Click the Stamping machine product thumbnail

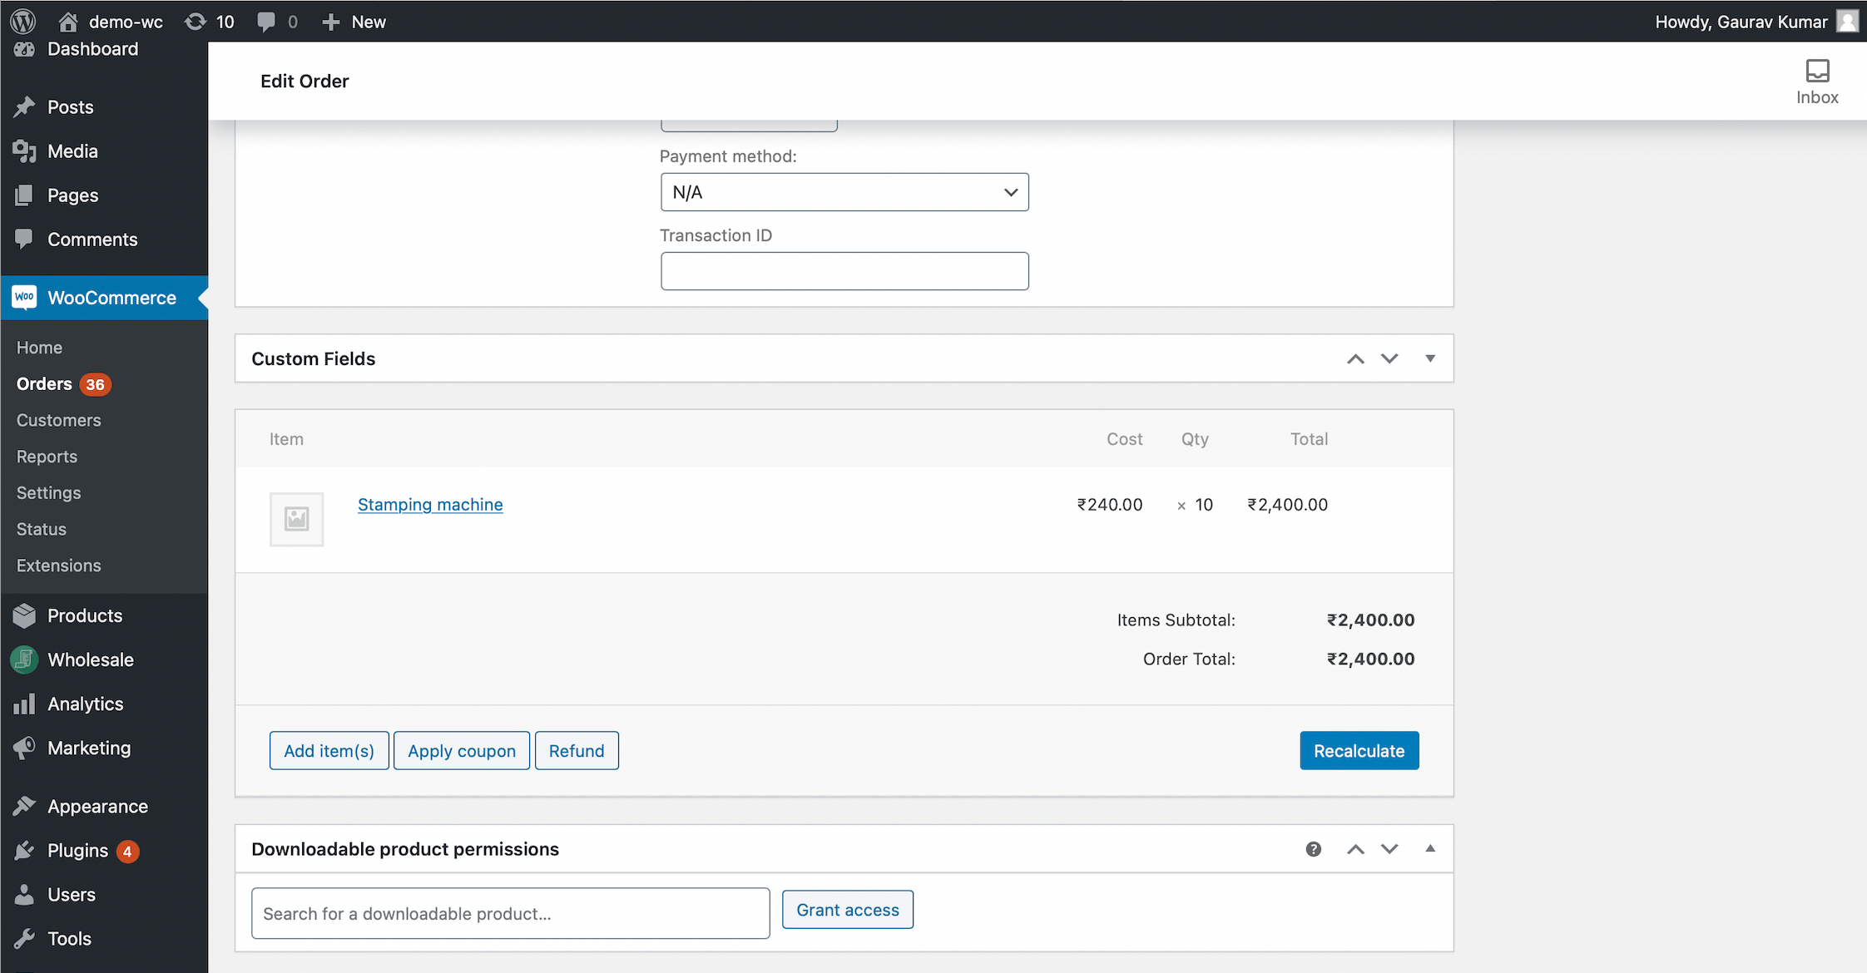pos(296,519)
